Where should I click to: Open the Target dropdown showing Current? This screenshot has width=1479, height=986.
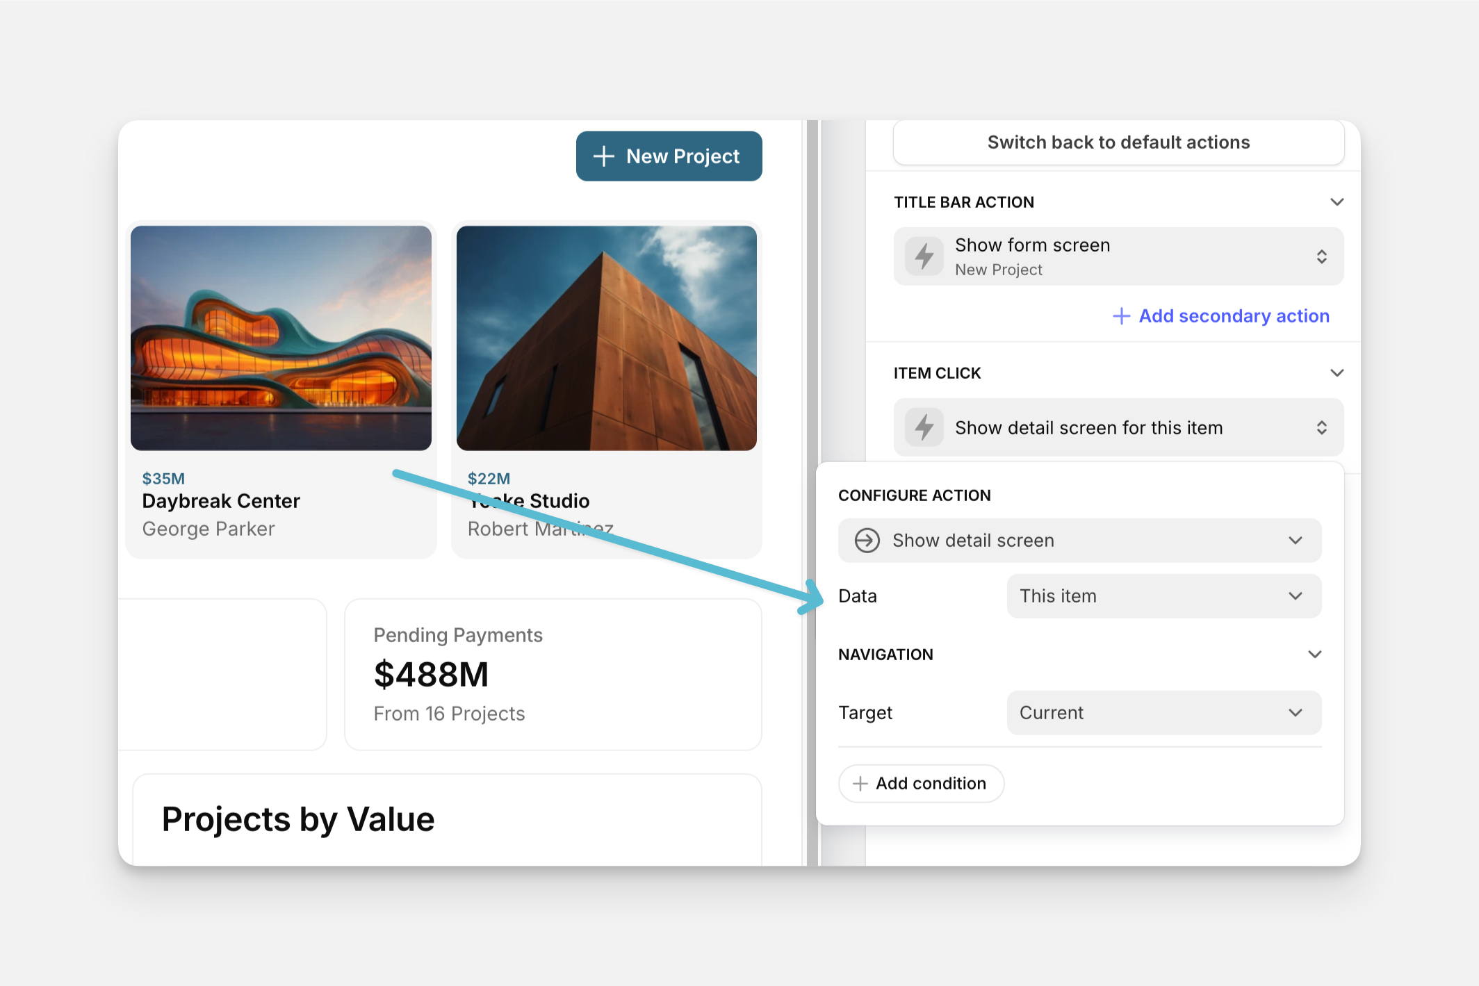1163,713
